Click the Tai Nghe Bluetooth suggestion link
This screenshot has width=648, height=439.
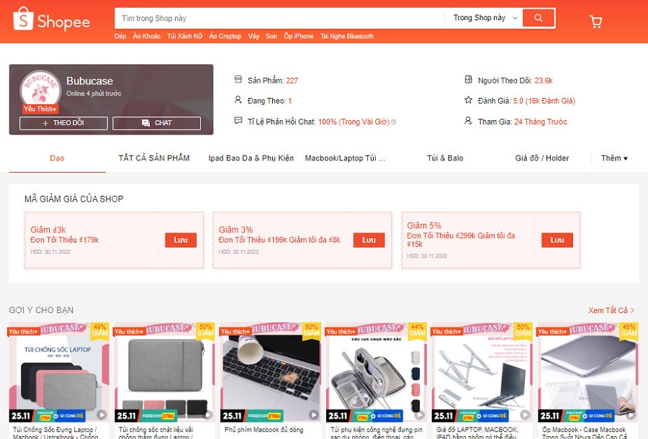pyautogui.click(x=347, y=36)
